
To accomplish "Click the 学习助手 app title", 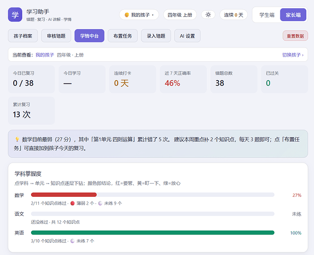I will click(38, 12).
